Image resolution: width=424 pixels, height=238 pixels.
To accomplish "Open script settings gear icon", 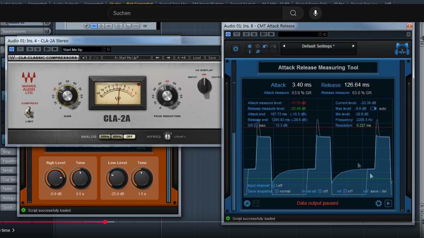I will coord(379,203).
